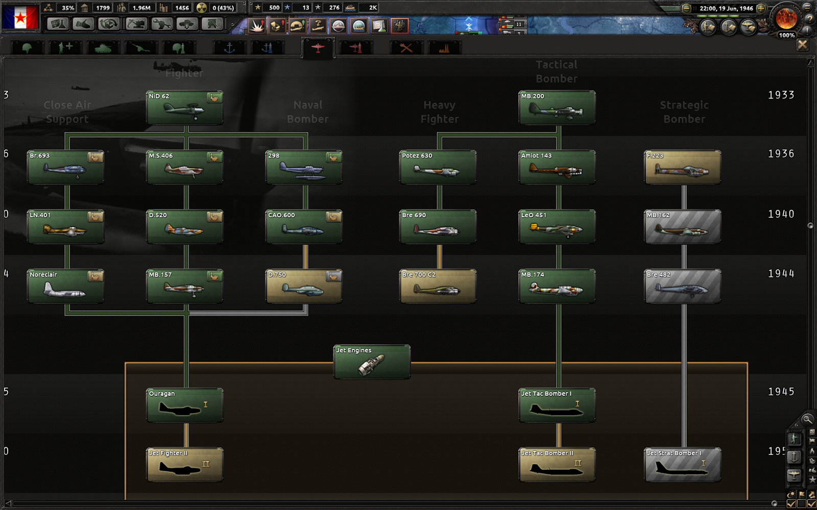Select the Ouragan jet fighter technology
The image size is (817, 510).
pyautogui.click(x=185, y=405)
